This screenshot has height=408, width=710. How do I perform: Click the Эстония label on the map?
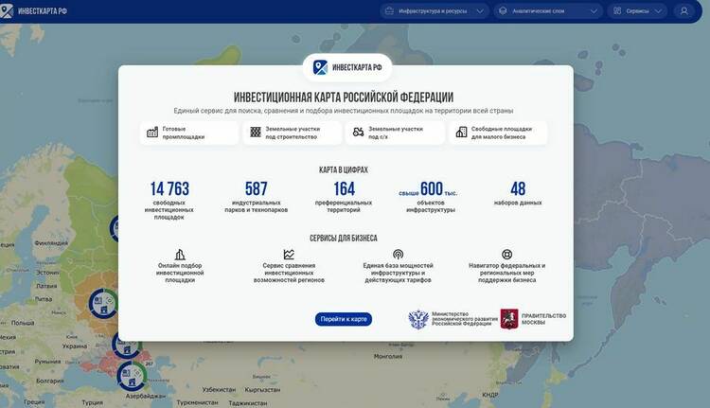(47, 273)
